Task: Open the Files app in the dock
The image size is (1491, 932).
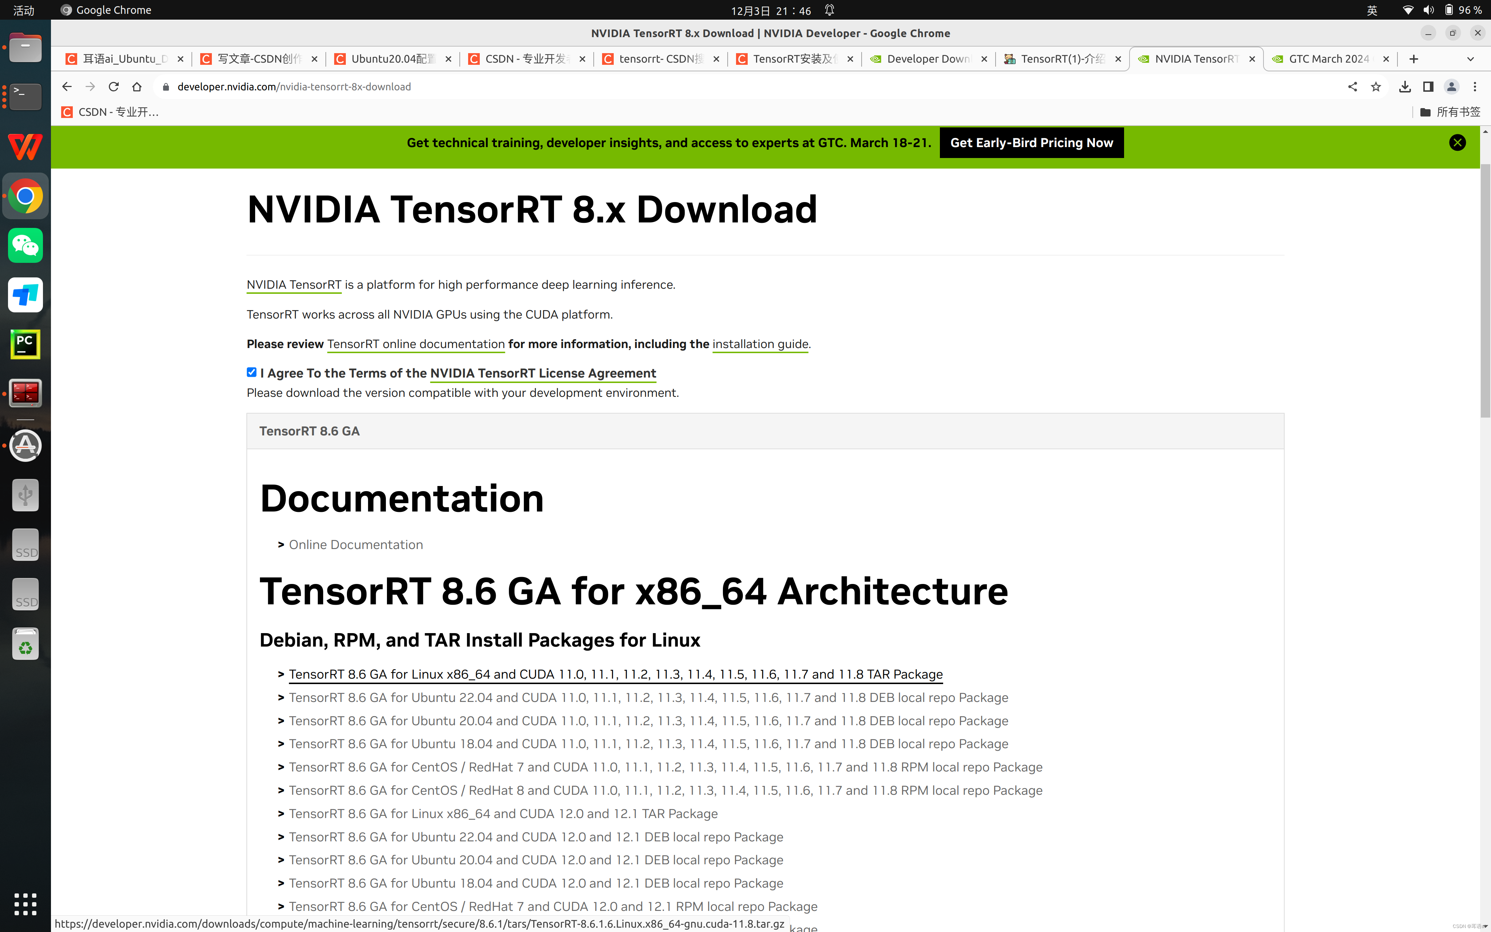Action: 25,47
